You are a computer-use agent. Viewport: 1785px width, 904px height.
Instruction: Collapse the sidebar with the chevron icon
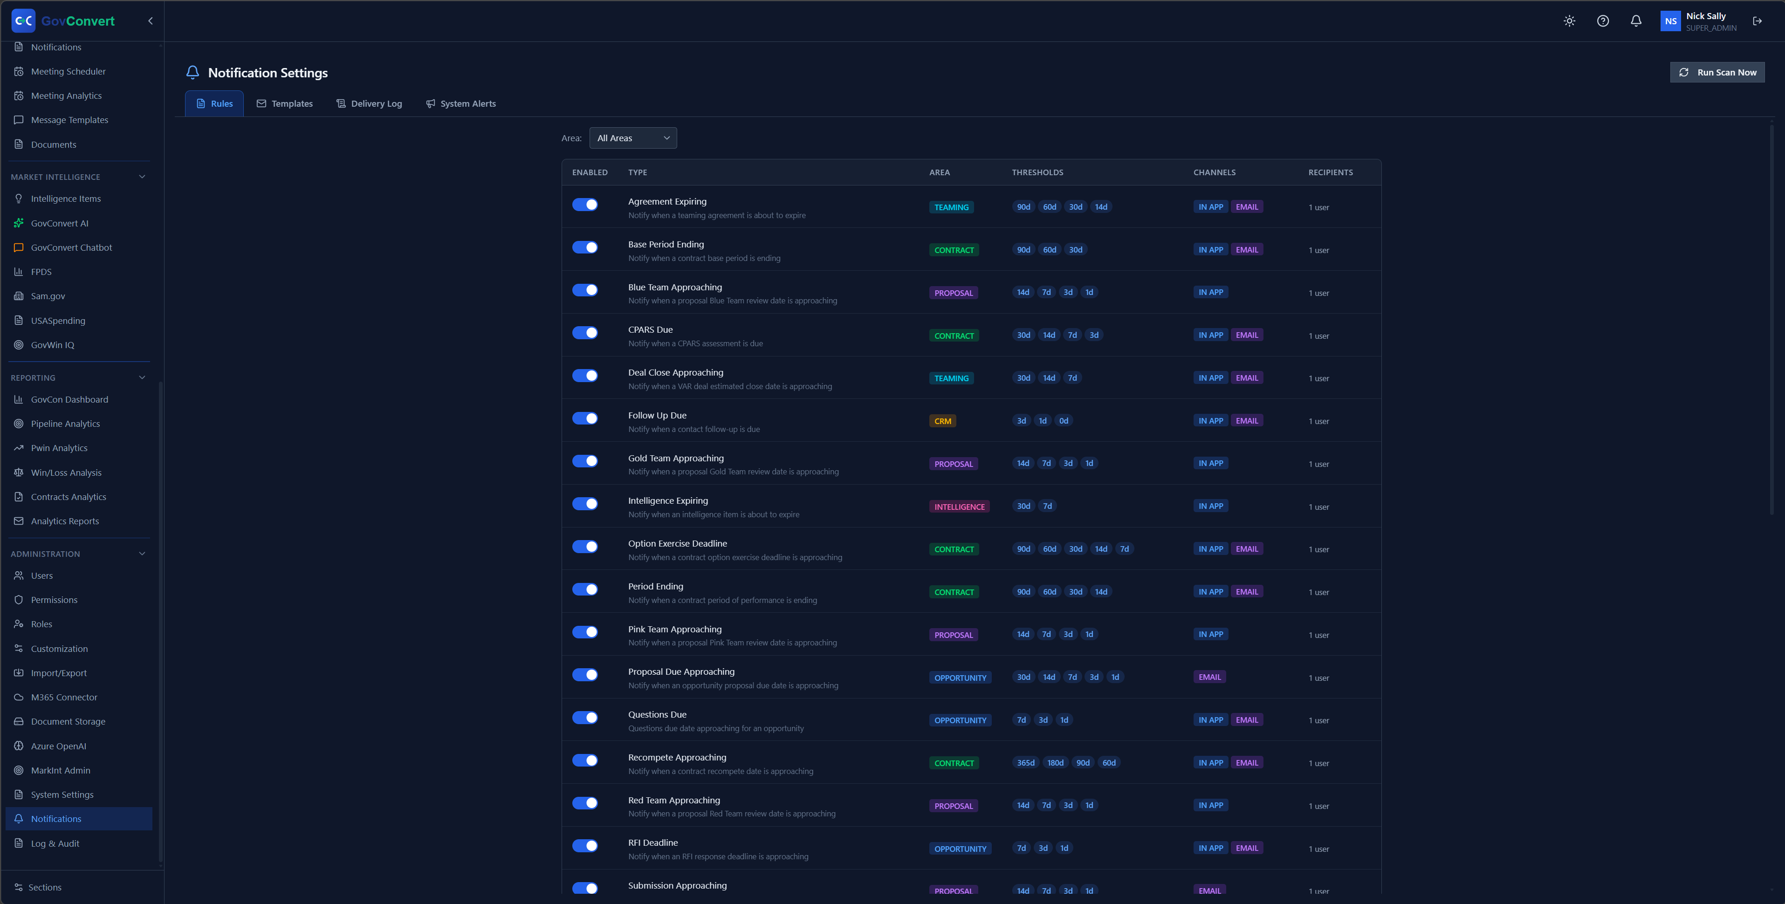151,21
